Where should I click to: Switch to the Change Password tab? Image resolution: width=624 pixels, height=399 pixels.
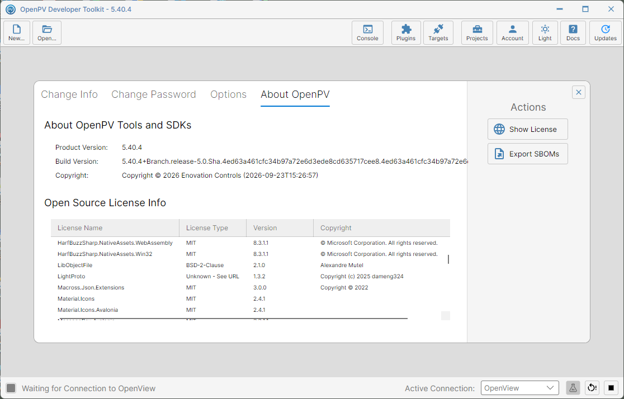pyautogui.click(x=154, y=94)
